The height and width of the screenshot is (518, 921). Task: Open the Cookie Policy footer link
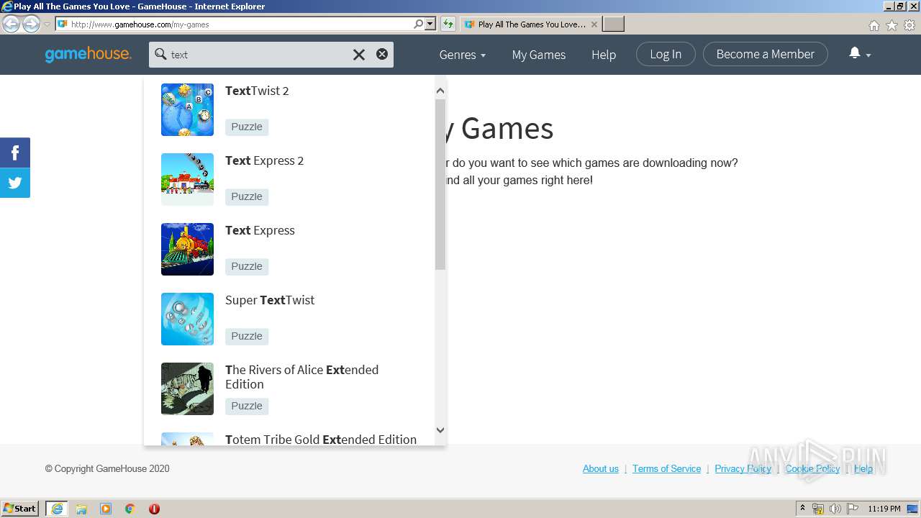coord(812,468)
